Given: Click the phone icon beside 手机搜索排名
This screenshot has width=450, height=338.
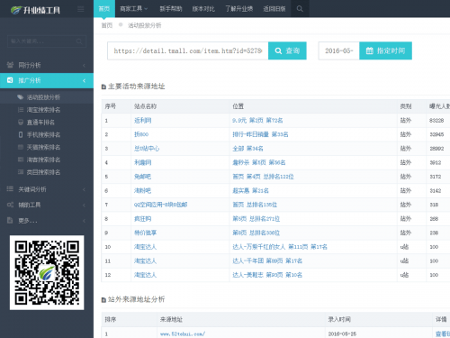Looking at the screenshot, I should point(21,134).
